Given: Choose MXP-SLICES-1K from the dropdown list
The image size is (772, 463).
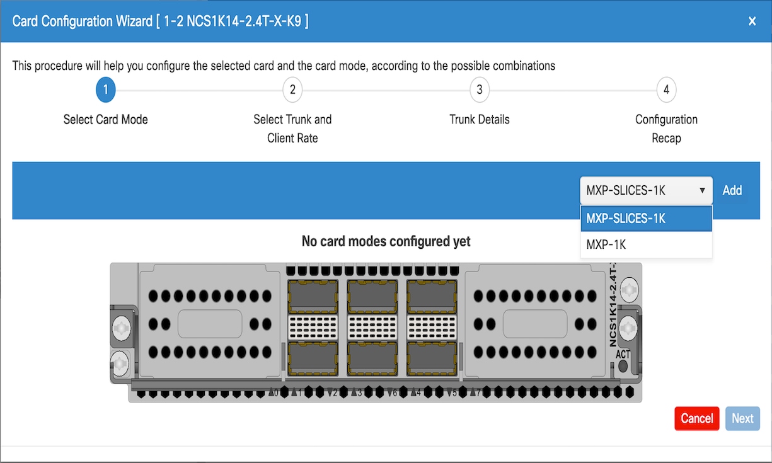Looking at the screenshot, I should coord(646,219).
